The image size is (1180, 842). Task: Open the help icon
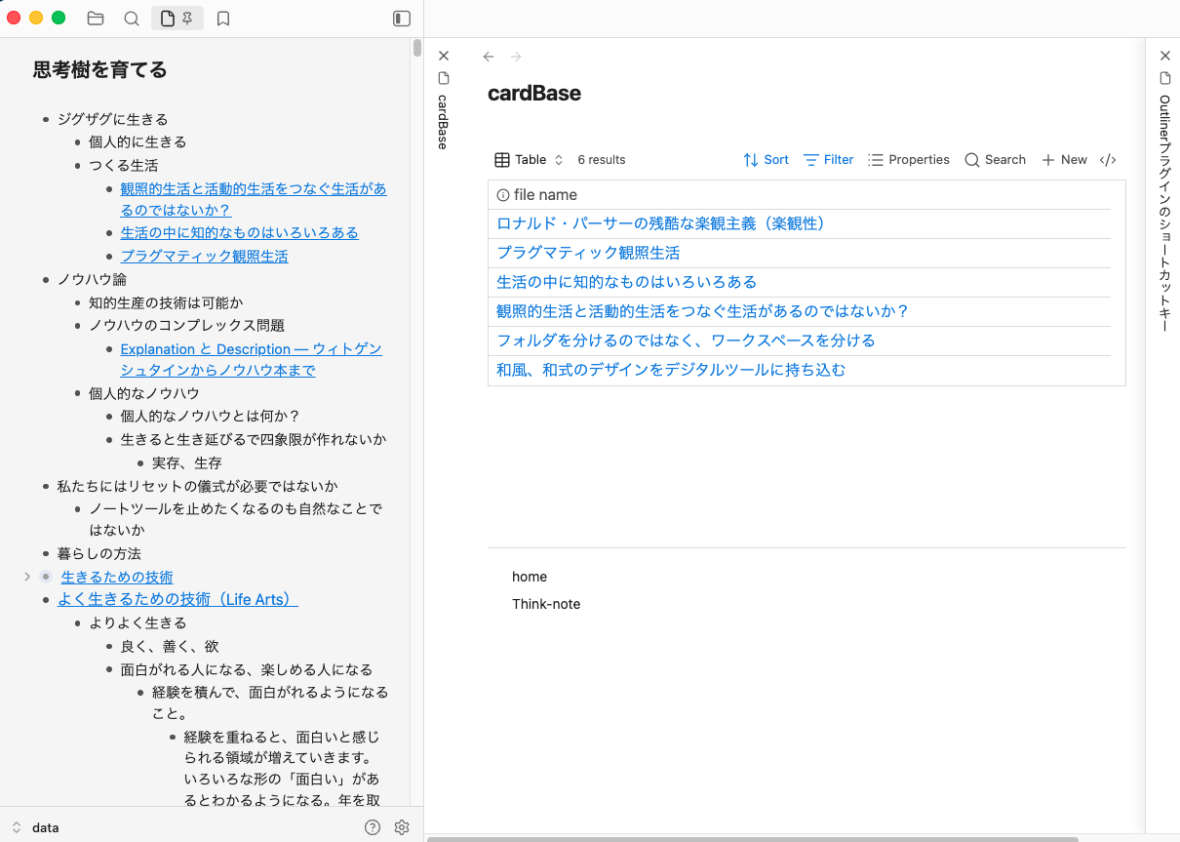[373, 827]
